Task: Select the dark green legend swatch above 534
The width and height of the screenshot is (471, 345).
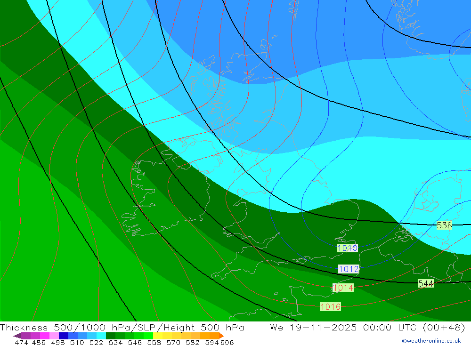Action: tap(111, 336)
